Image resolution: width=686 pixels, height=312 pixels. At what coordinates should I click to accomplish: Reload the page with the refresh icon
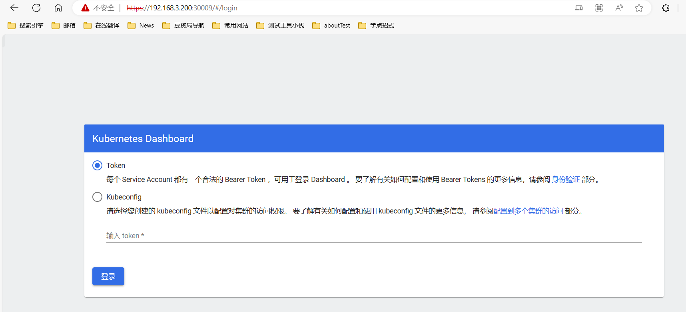[x=36, y=8]
